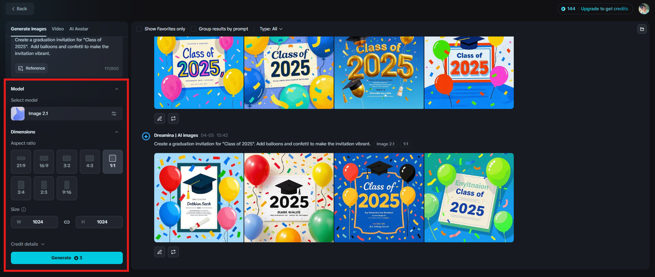Click the pencil edit icon under the top image row
The height and width of the screenshot is (277, 655).
(160, 118)
